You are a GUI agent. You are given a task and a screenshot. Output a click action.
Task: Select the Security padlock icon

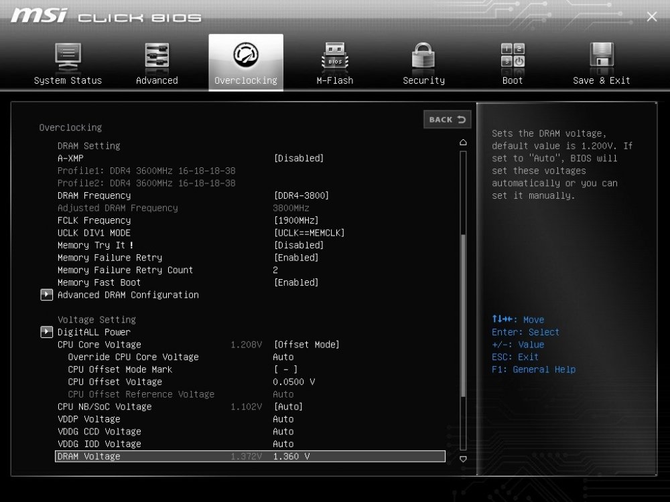pyautogui.click(x=423, y=57)
